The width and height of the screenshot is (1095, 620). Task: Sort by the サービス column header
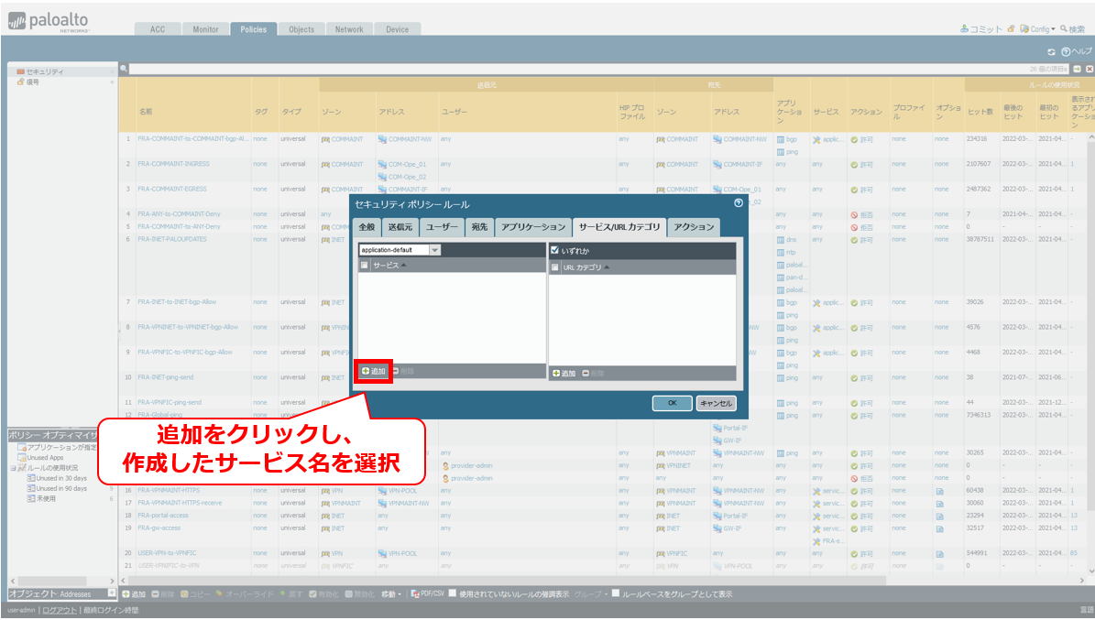(386, 266)
